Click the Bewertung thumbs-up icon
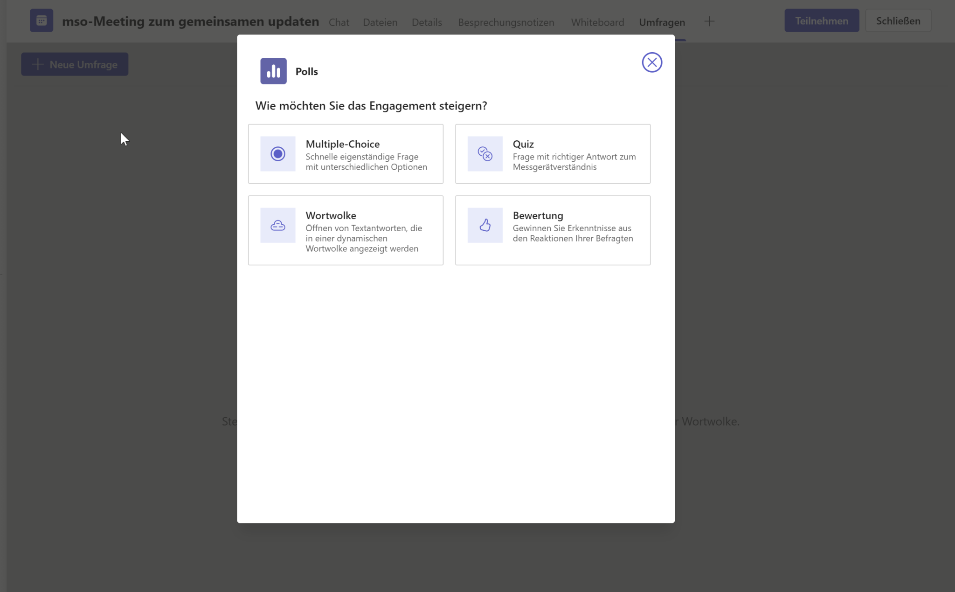This screenshot has height=592, width=955. point(485,225)
